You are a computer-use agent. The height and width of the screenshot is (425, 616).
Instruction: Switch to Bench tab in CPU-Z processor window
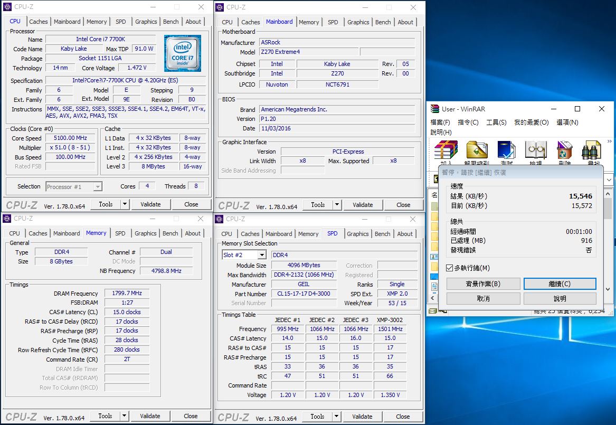171,22
